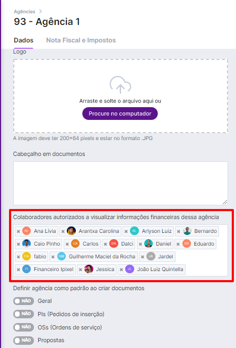The width and height of the screenshot is (236, 348).
Task: Remove Arantxa Carolina tag with x icon
Action: 63,231
